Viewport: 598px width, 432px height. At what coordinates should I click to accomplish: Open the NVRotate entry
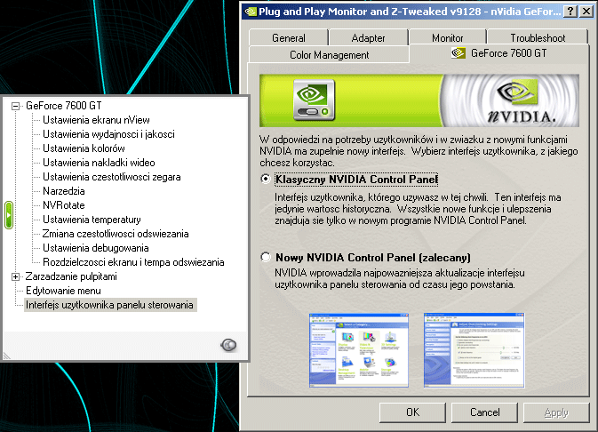pyautogui.click(x=64, y=205)
